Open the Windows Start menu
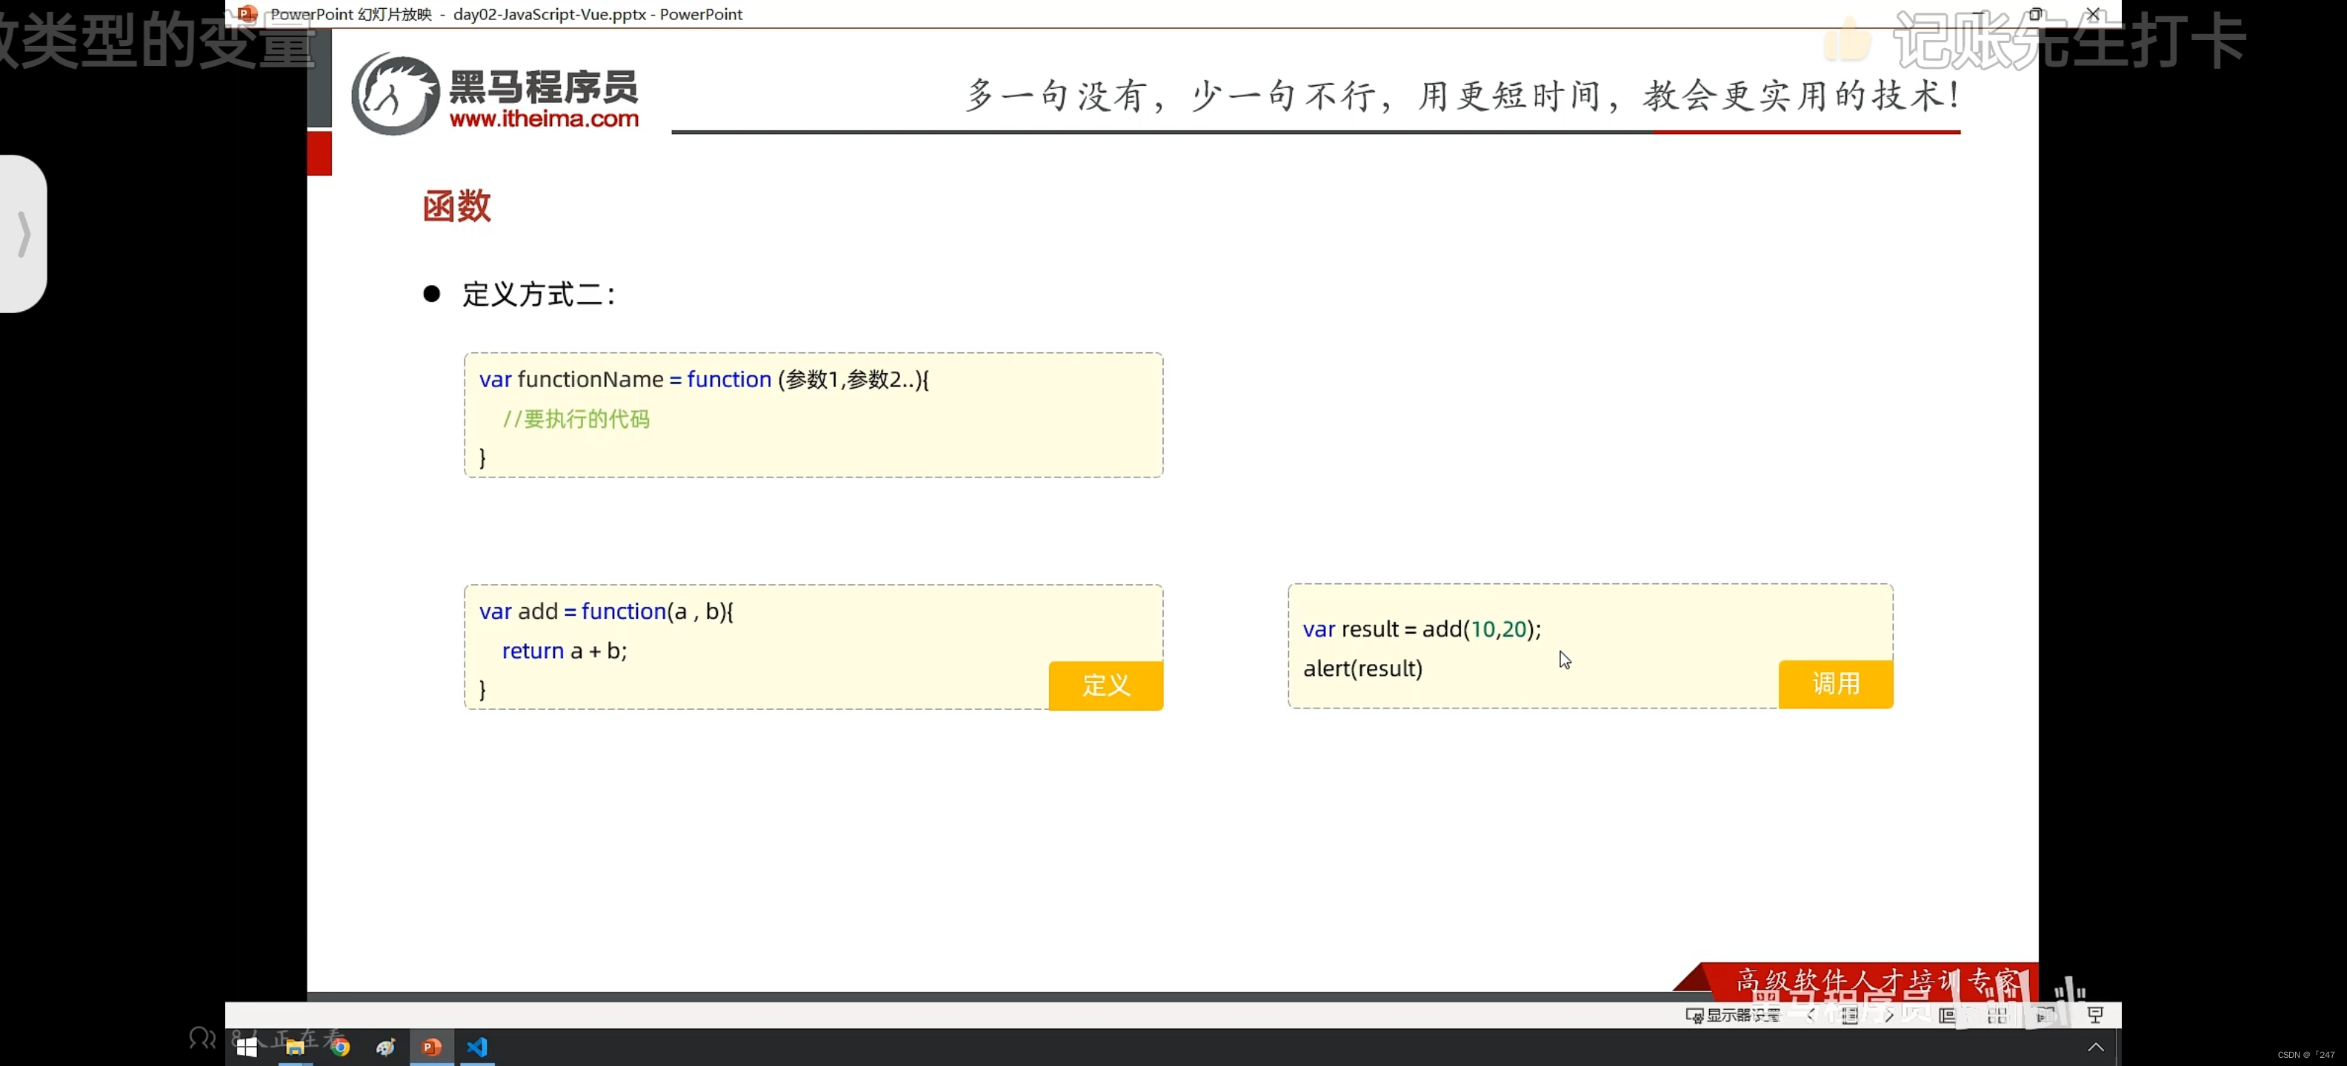 tap(247, 1047)
